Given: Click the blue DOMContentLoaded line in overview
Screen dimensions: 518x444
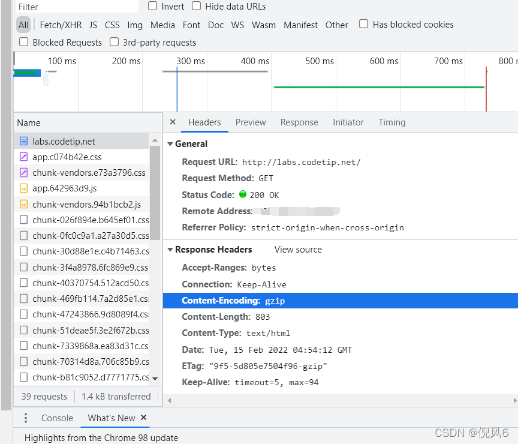Looking at the screenshot, I should (177, 89).
